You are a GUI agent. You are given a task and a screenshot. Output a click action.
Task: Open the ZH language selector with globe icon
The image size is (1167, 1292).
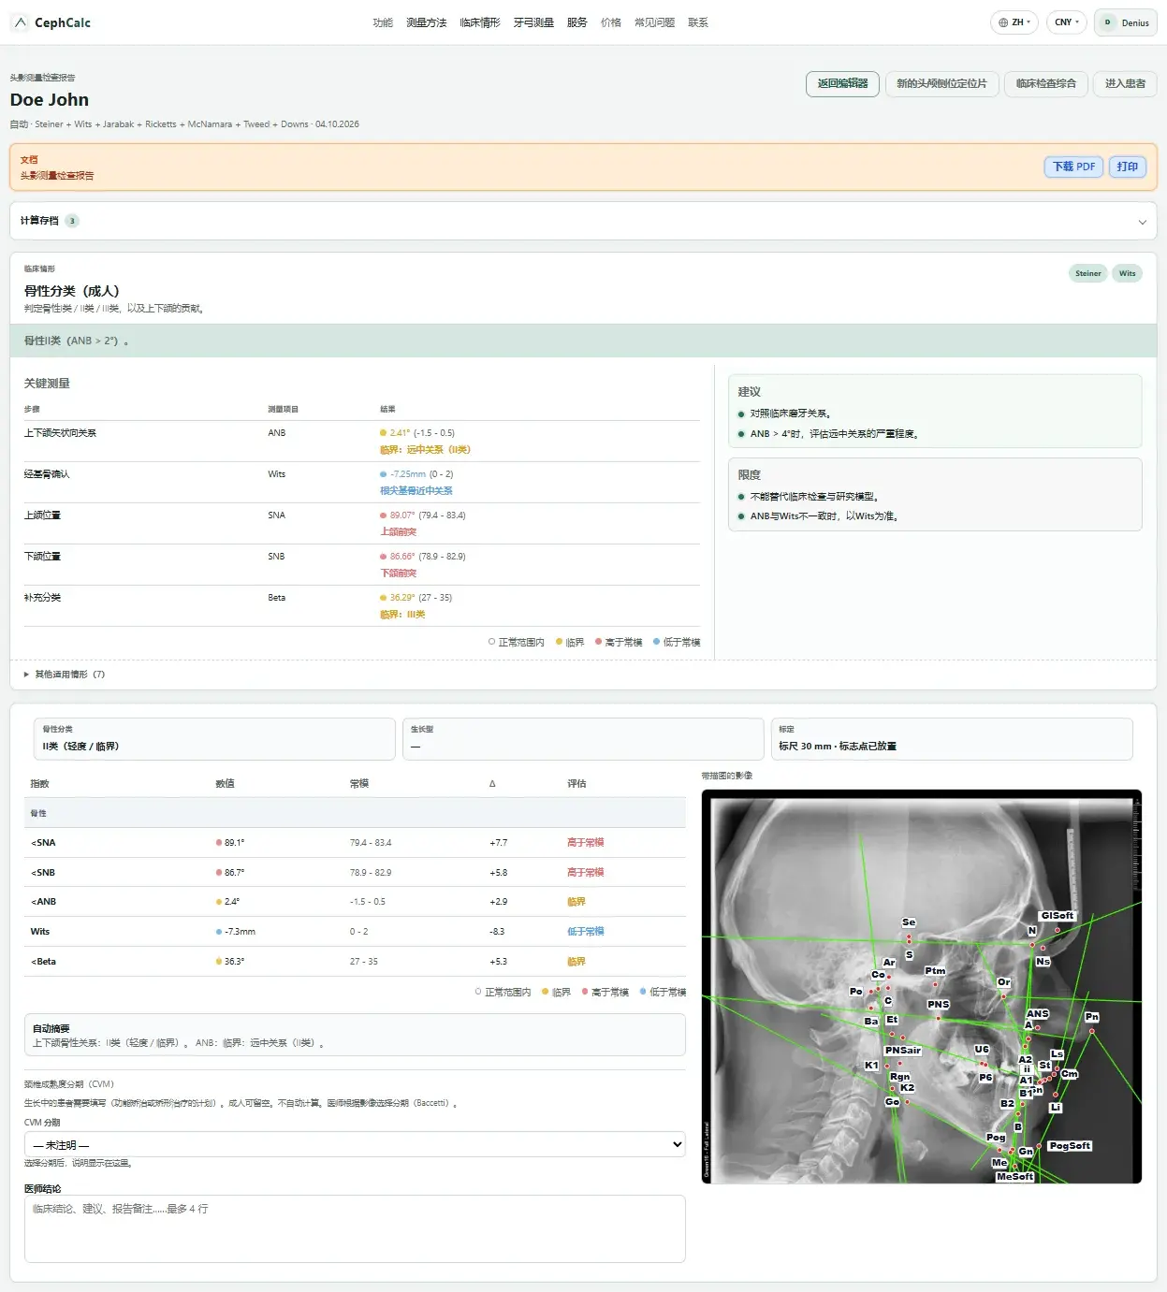coord(1014,22)
